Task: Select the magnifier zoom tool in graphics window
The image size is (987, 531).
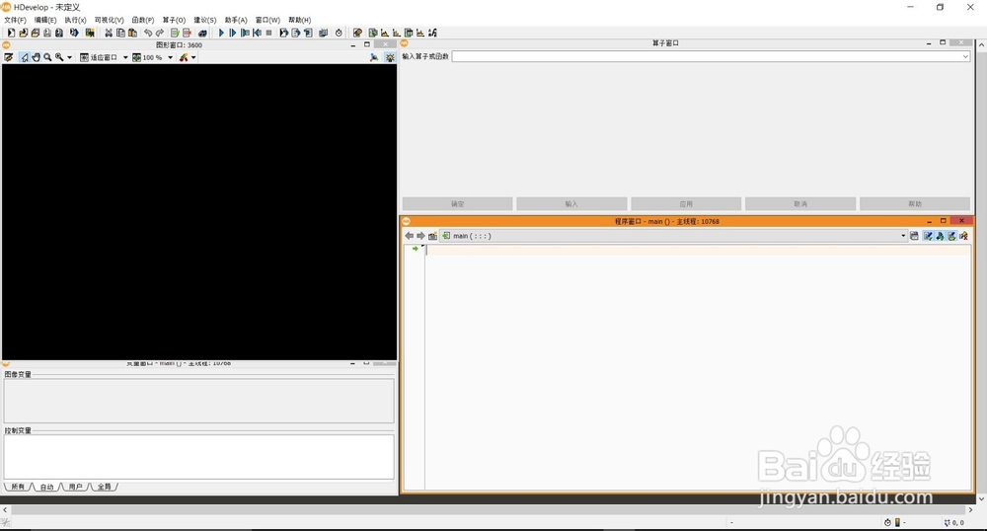Action: (47, 57)
